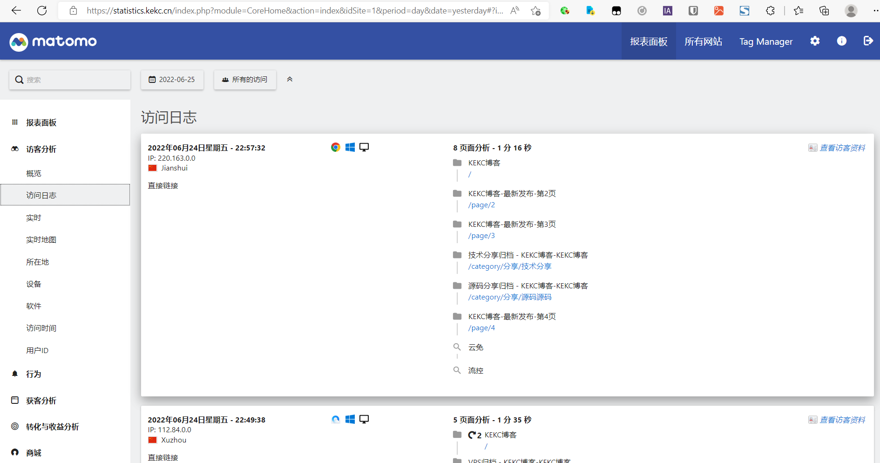Click the logout icon in top bar
880x463 pixels.
(868, 41)
